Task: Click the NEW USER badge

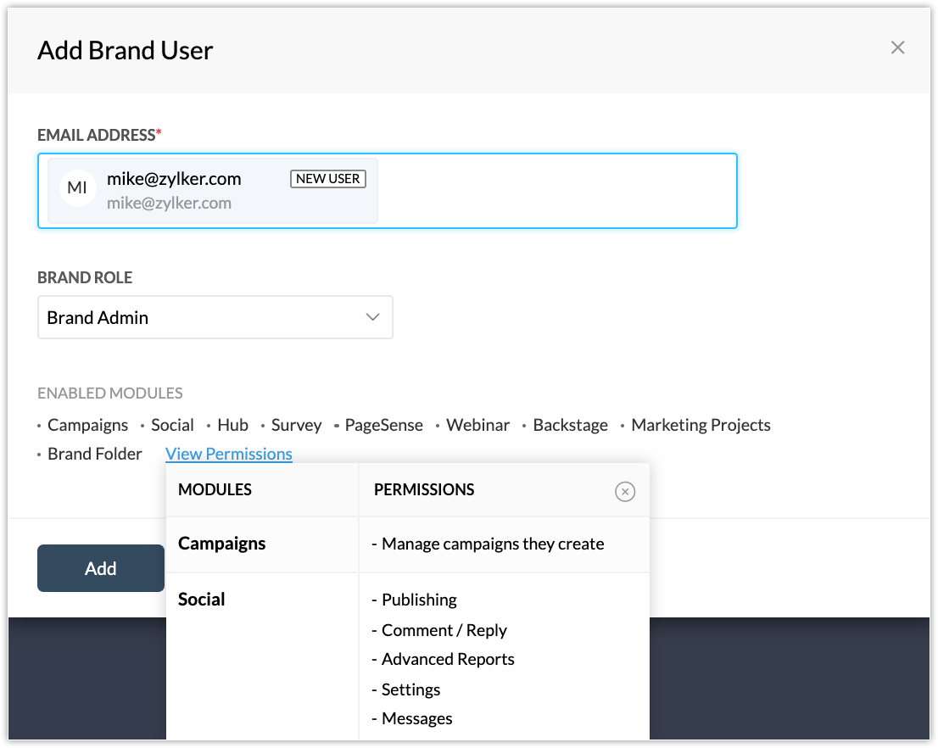Action: [x=328, y=179]
